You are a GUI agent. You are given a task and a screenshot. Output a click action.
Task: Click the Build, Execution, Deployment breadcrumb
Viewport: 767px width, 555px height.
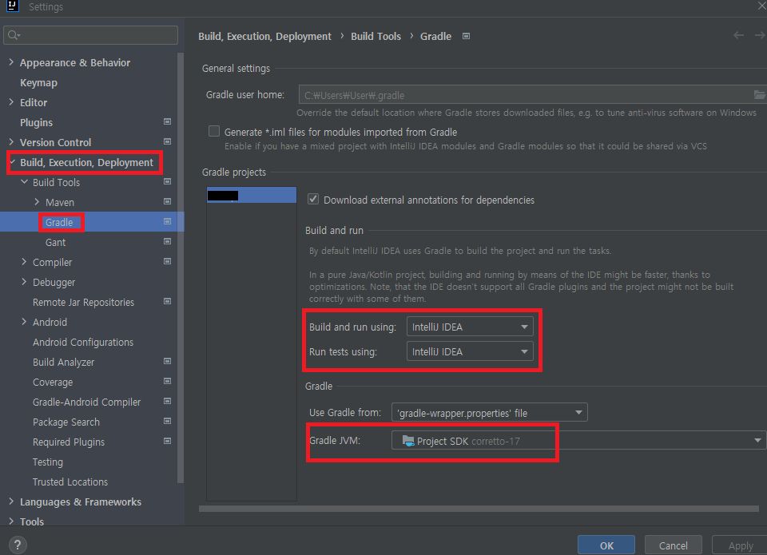tap(264, 36)
